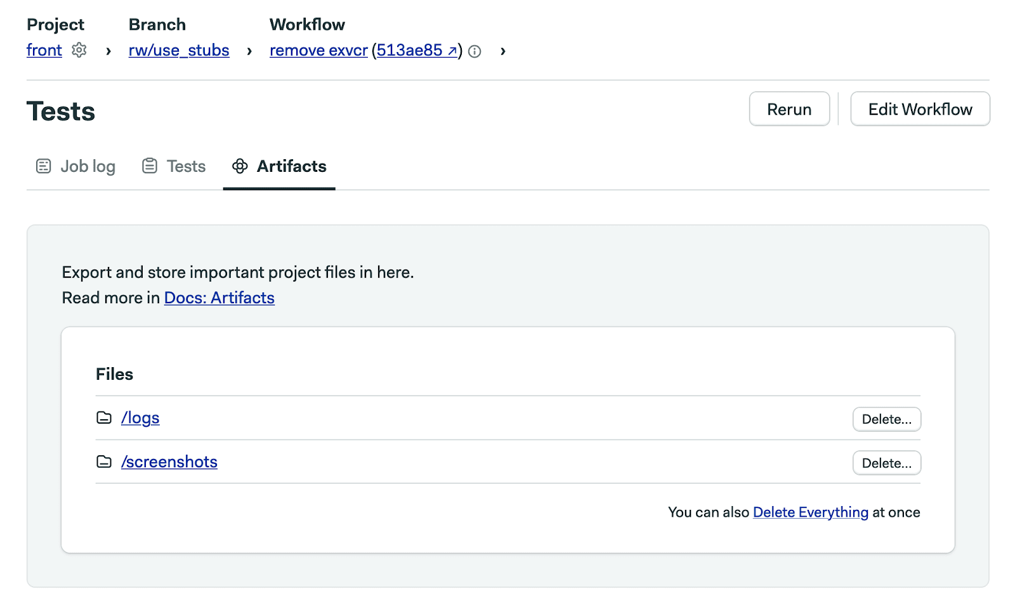Image resolution: width=1015 pixels, height=610 pixels.
Task: Rerun the Tests job
Action: click(x=789, y=108)
